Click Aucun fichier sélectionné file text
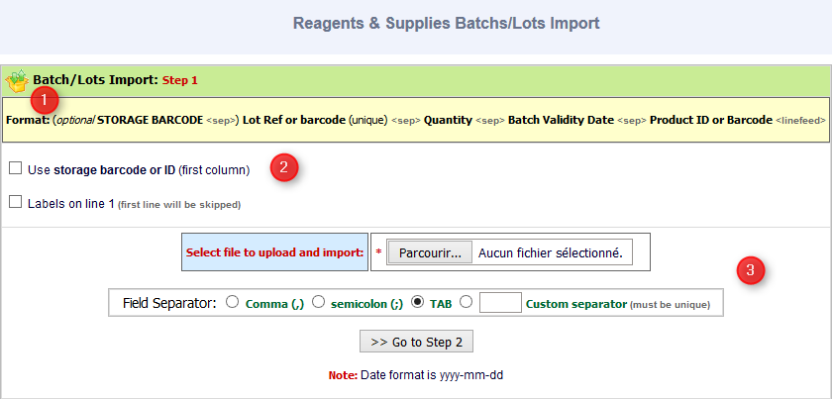Viewport: 832px width, 399px height. click(551, 253)
